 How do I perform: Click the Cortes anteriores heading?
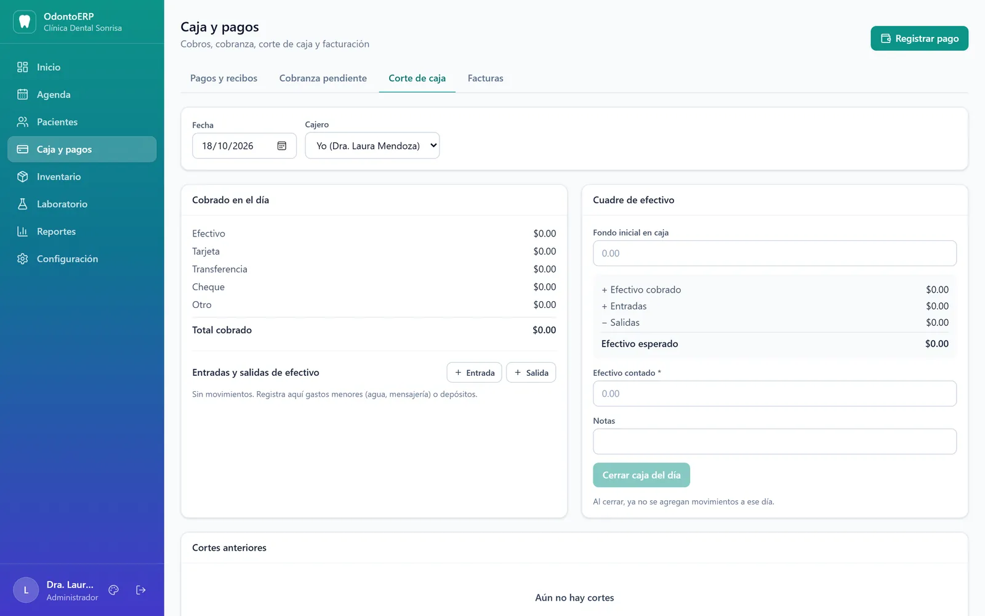point(229,548)
